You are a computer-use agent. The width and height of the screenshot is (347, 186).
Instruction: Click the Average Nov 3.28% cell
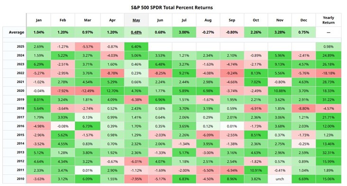280,32
